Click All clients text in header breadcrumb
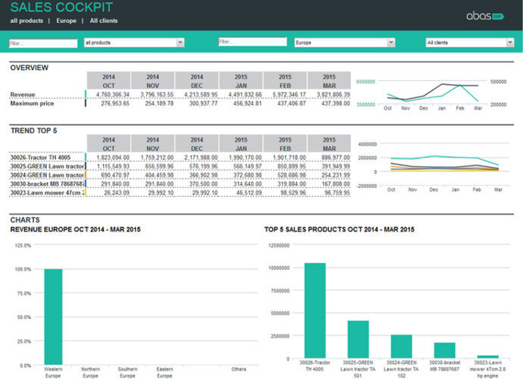Image resolution: width=523 pixels, height=379 pixels. 105,20
